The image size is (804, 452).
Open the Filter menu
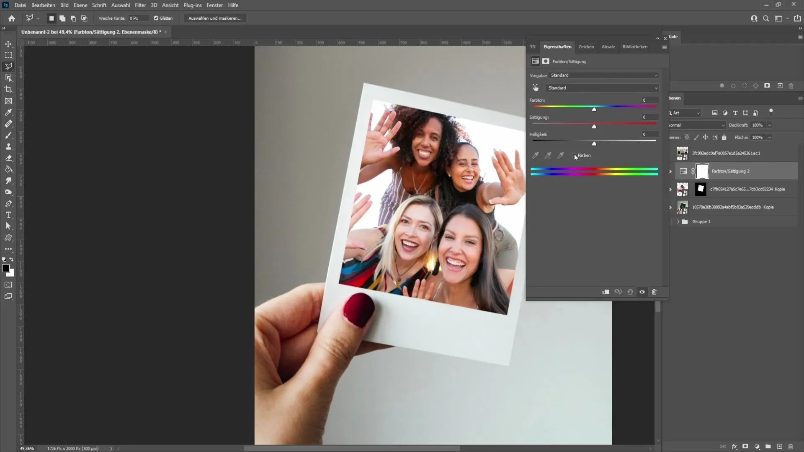140,5
